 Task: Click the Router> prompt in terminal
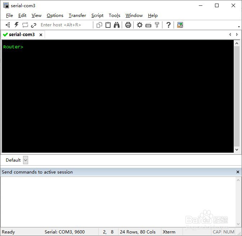coord(13,47)
